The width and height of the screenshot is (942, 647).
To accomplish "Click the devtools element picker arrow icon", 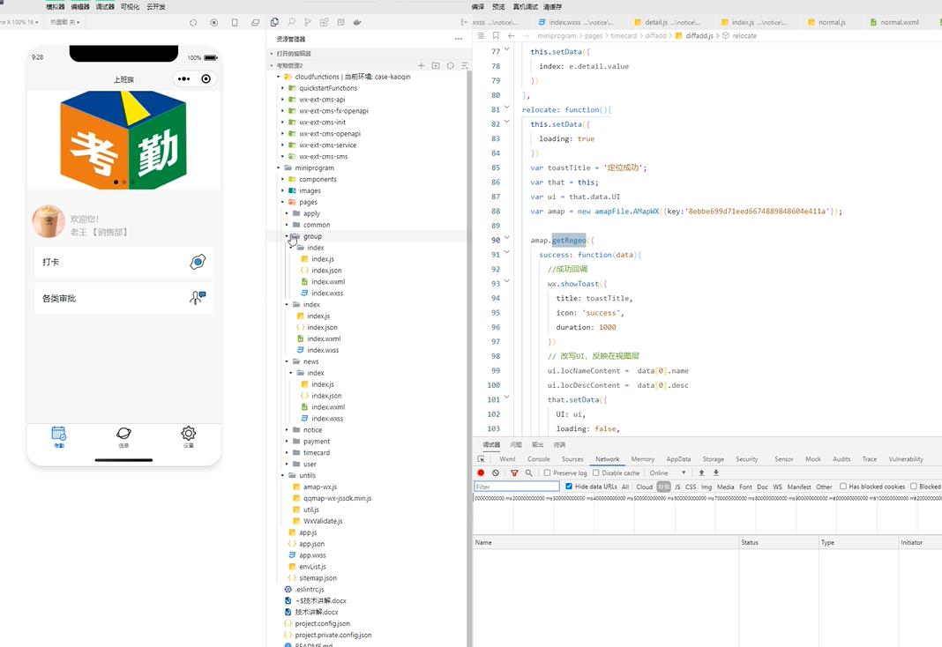I will tap(482, 459).
